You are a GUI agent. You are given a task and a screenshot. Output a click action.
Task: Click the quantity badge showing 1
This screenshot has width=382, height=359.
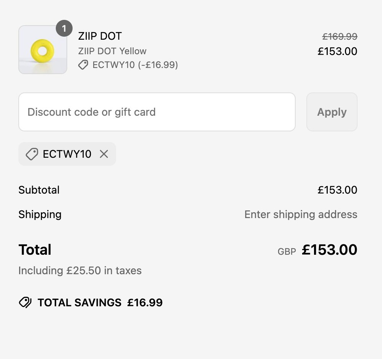[x=64, y=29]
